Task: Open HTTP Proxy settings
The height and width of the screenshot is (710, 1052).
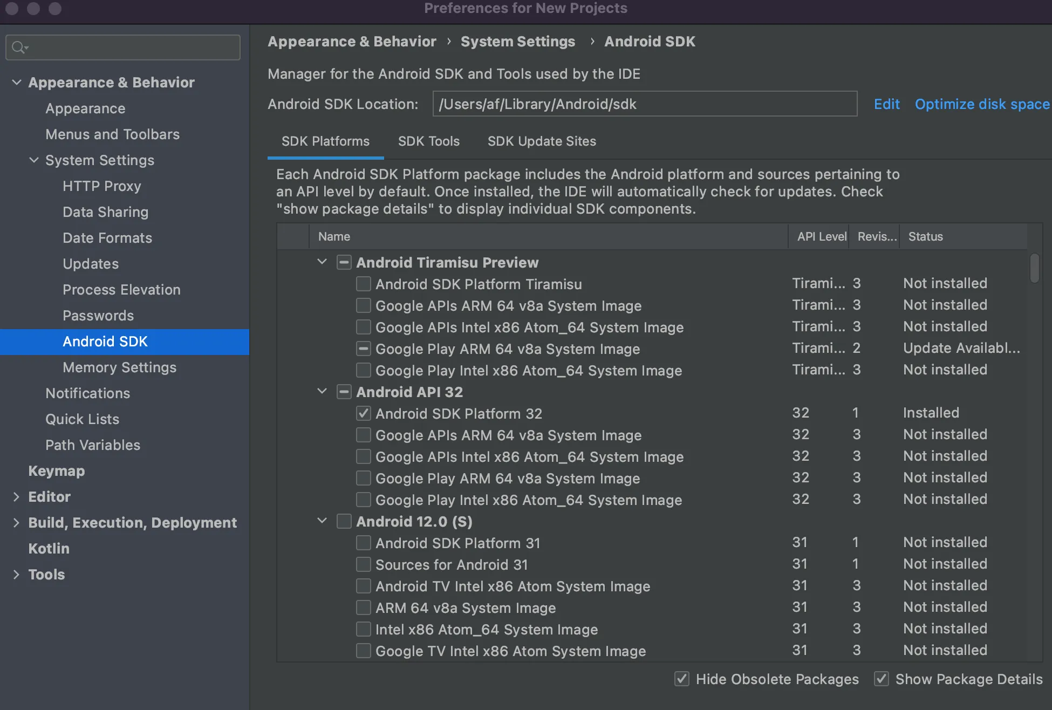Action: click(102, 186)
